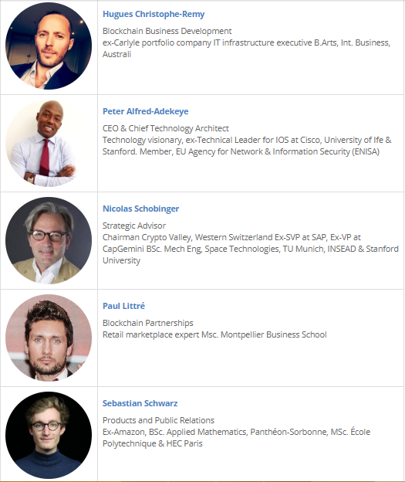Click Sebastian Schwarz's circular profile photo

[49, 436]
